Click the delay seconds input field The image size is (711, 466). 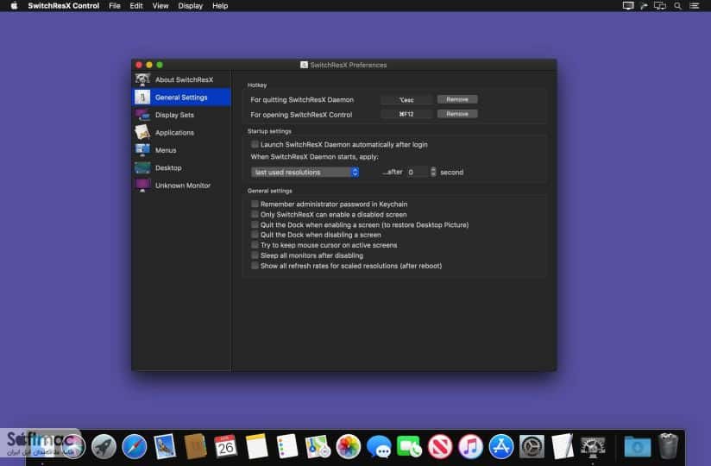tap(417, 173)
